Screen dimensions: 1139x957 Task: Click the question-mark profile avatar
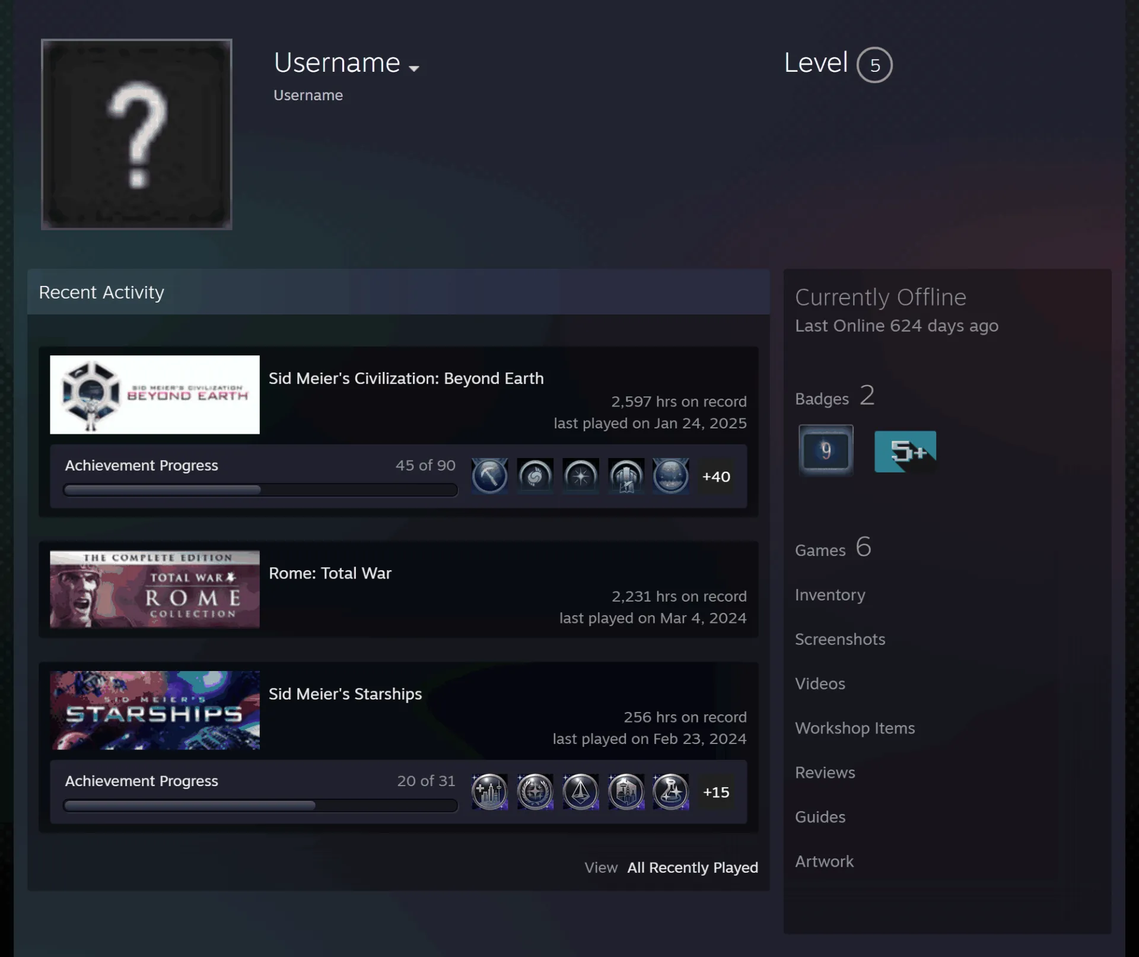(136, 135)
